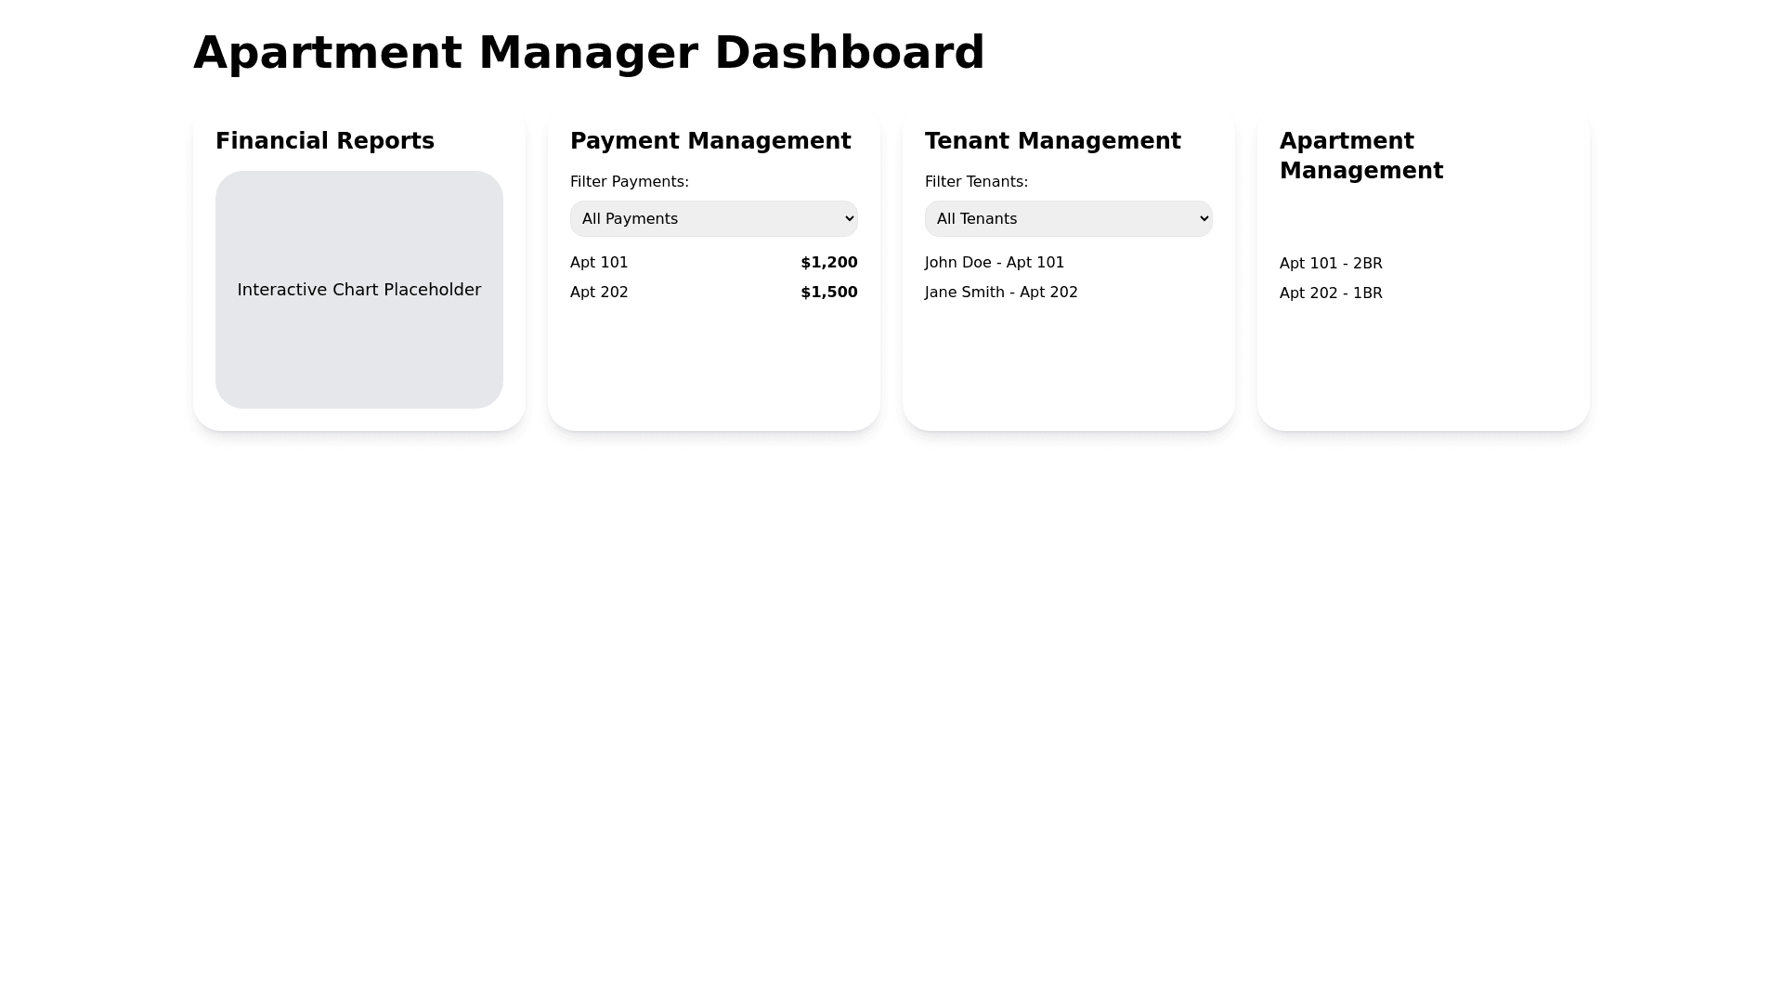Screen dimensions: 1783x1003
Task: Click the Interactive Chart Placeholder area
Action: click(359, 290)
